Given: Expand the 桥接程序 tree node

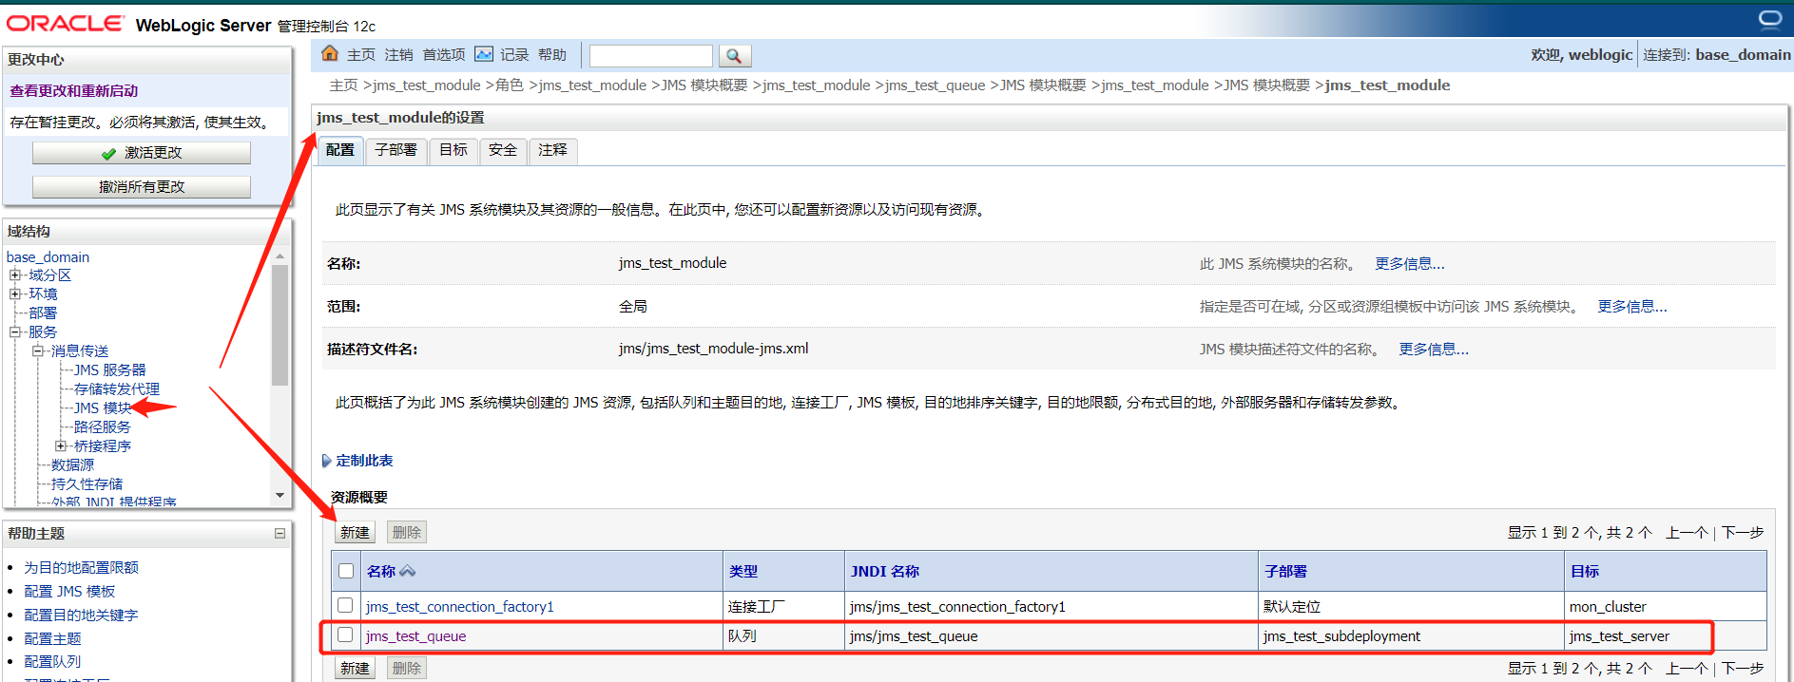Looking at the screenshot, I should point(61,446).
